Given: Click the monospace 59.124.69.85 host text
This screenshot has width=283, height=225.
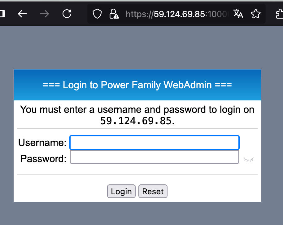Looking at the screenshot, I should click(136, 121).
